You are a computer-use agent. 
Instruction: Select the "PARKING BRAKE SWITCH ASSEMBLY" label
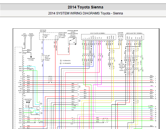click(73, 35)
